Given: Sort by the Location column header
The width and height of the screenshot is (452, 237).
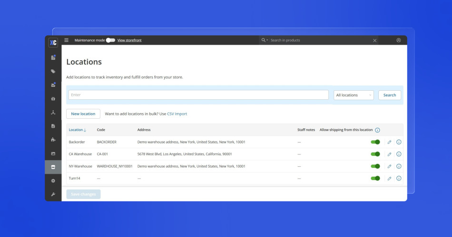Looking at the screenshot, I should pyautogui.click(x=77, y=130).
